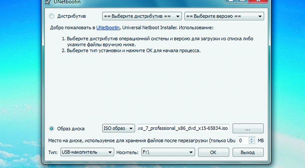
Task: Follow the UNetbootin hyperlink in welcome text
Action: pos(108,28)
